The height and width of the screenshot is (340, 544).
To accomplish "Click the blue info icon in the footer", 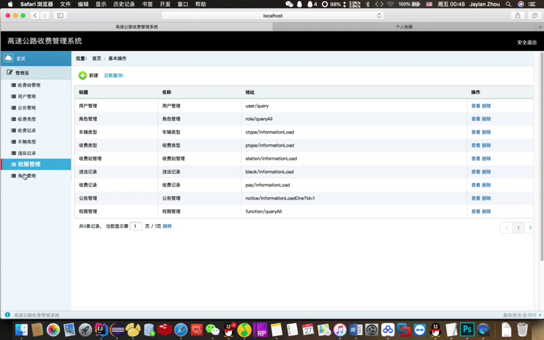I will click(8, 315).
